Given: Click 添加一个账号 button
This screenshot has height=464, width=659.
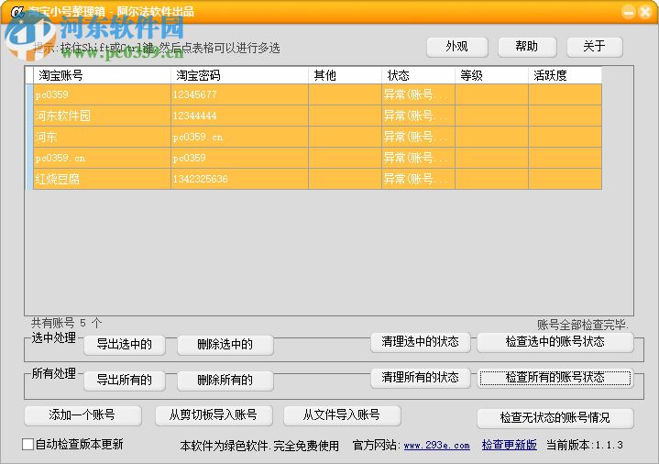Looking at the screenshot, I should (x=82, y=415).
